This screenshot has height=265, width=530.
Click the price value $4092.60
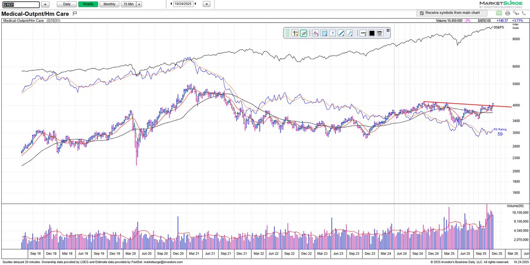tap(484, 20)
